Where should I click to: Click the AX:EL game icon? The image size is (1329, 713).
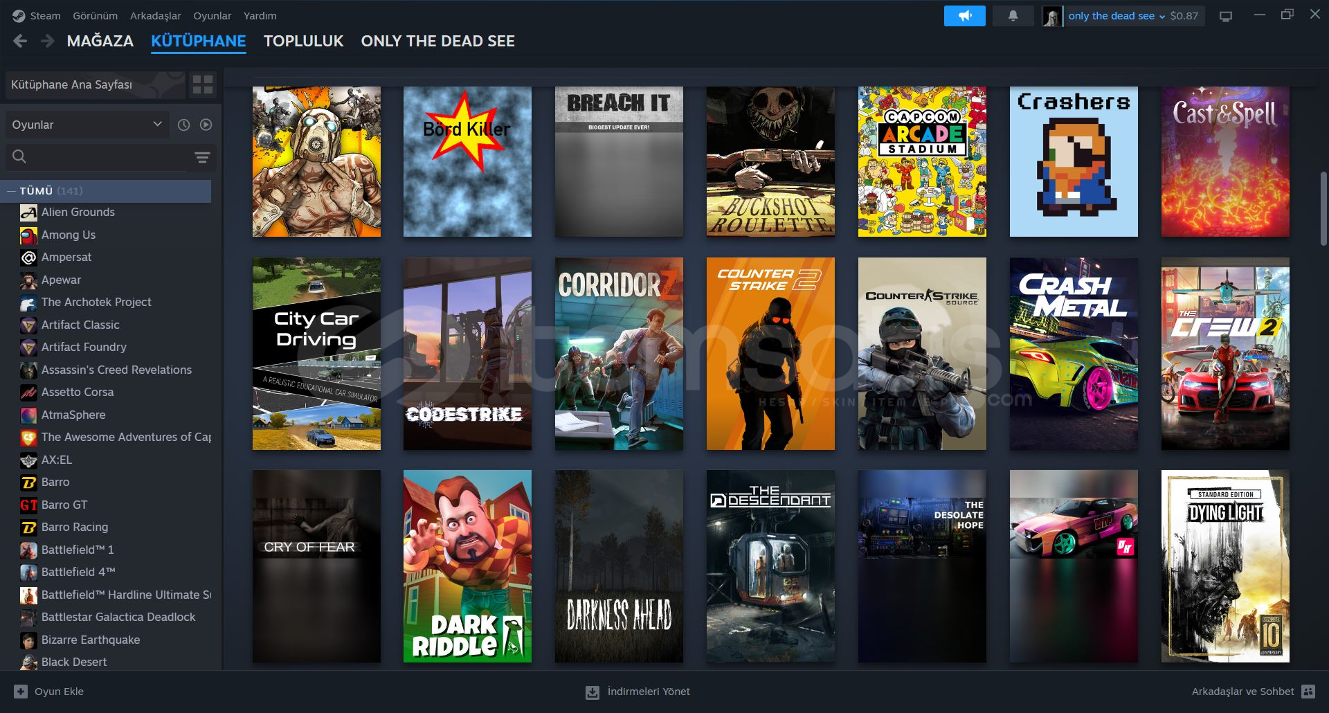pyautogui.click(x=28, y=460)
